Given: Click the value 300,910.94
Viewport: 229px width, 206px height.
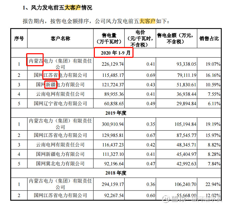Looking at the screenshot, I should pyautogui.click(x=113, y=124).
